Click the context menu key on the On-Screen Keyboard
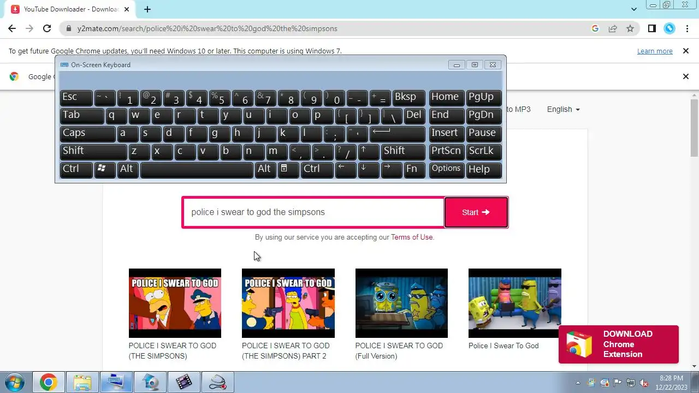699x393 pixels. click(288, 170)
